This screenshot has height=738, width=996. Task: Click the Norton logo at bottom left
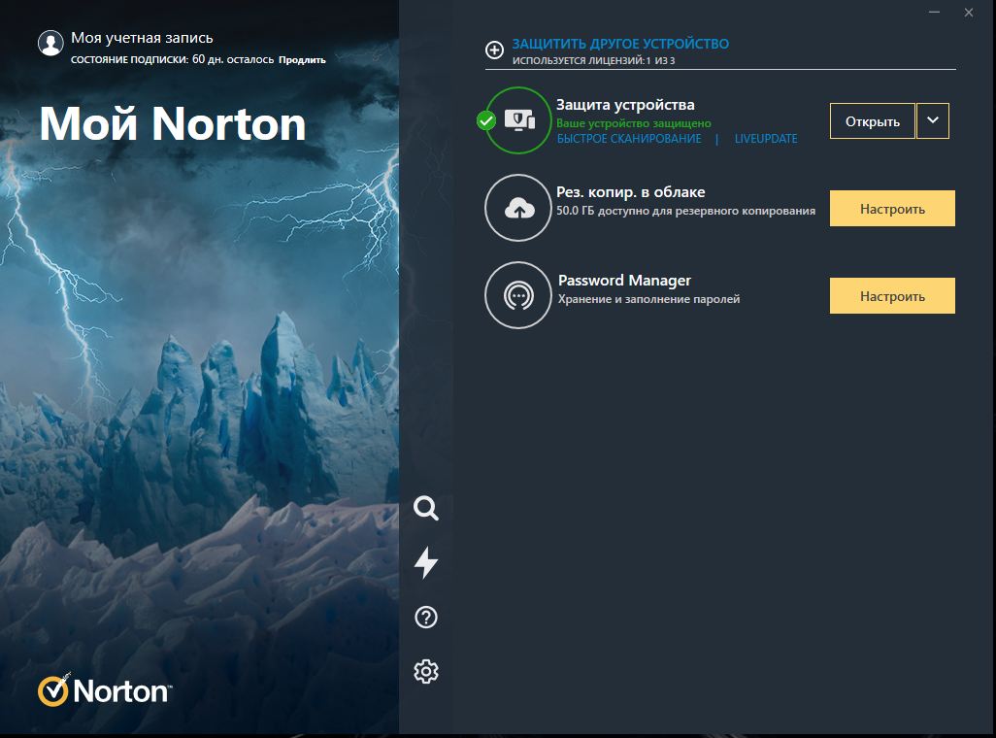tap(105, 690)
